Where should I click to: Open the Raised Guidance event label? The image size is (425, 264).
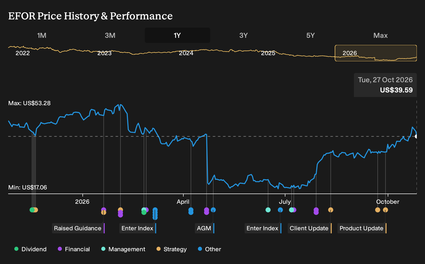pyautogui.click(x=78, y=228)
